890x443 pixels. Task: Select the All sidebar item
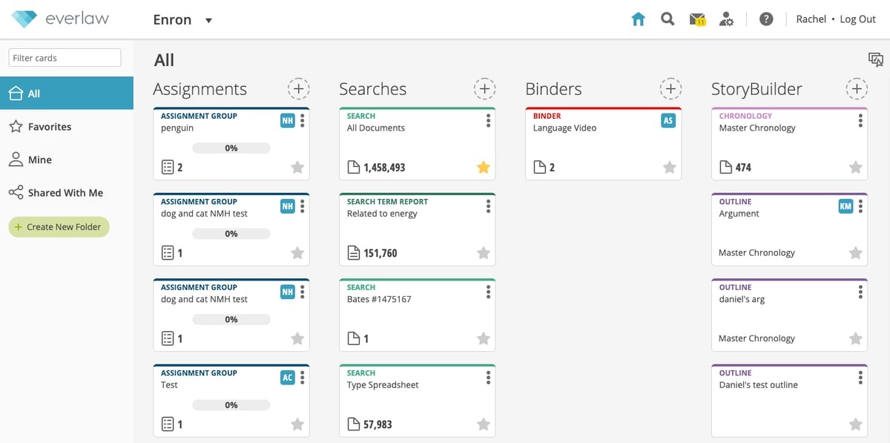(x=67, y=93)
